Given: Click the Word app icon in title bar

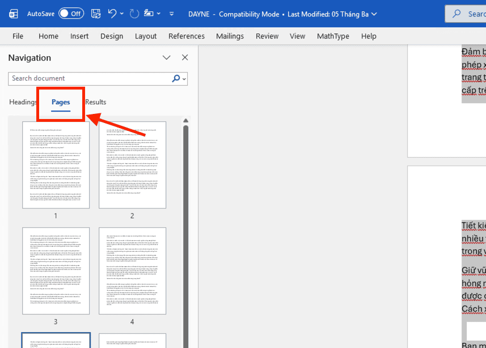Looking at the screenshot, I should coord(14,14).
